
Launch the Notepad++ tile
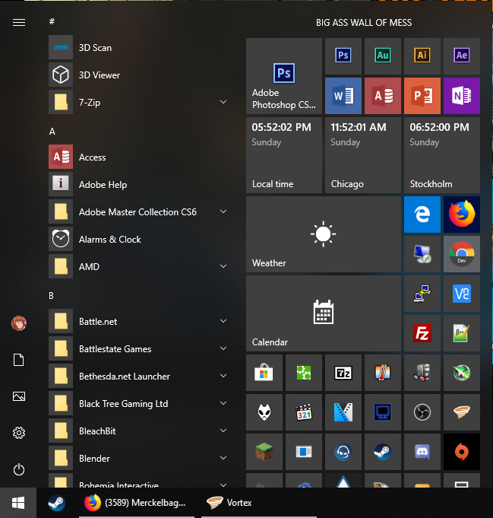click(462, 333)
